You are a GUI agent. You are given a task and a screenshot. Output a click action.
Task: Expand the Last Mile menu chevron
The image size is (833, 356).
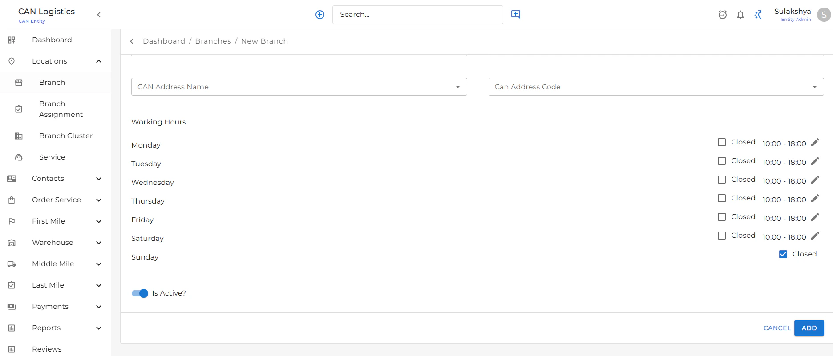[99, 285]
